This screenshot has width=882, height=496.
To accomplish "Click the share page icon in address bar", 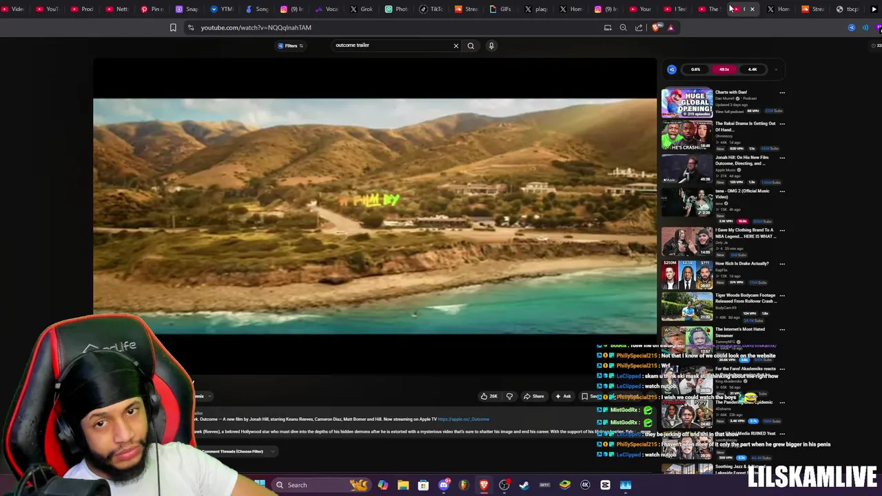I will [639, 28].
